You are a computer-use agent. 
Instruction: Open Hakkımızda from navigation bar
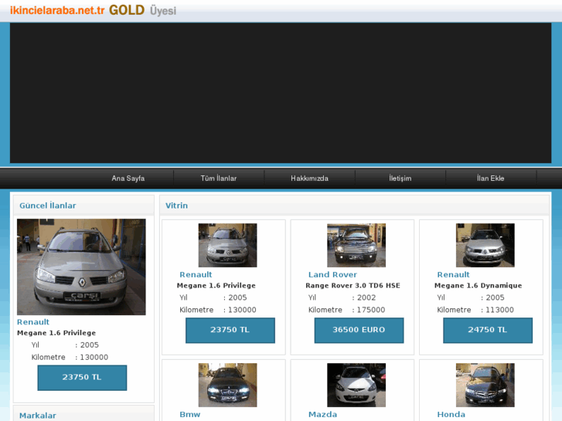point(309,178)
